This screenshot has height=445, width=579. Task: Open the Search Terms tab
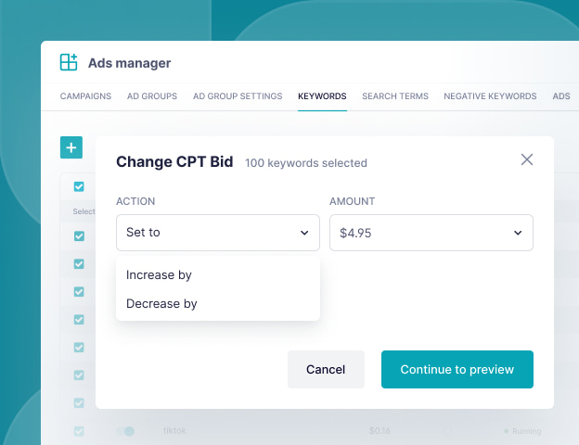pos(395,96)
